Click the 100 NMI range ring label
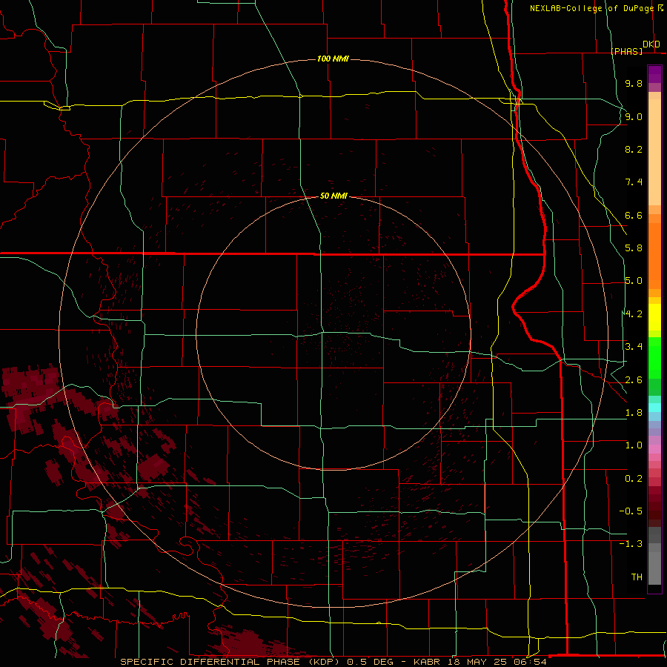 point(333,59)
